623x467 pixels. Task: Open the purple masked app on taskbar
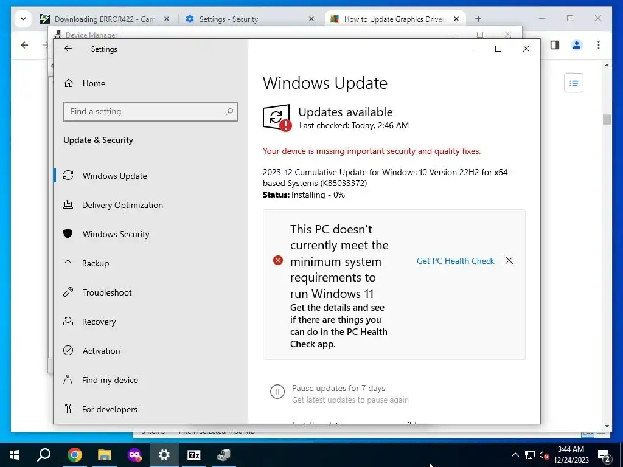(x=134, y=455)
